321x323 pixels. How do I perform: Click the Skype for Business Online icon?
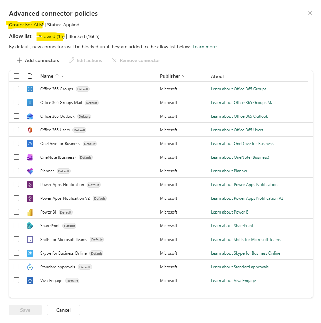(x=30, y=253)
